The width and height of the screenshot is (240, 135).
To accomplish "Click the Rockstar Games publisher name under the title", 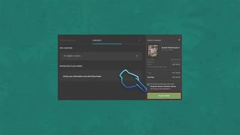I will click(x=167, y=50).
